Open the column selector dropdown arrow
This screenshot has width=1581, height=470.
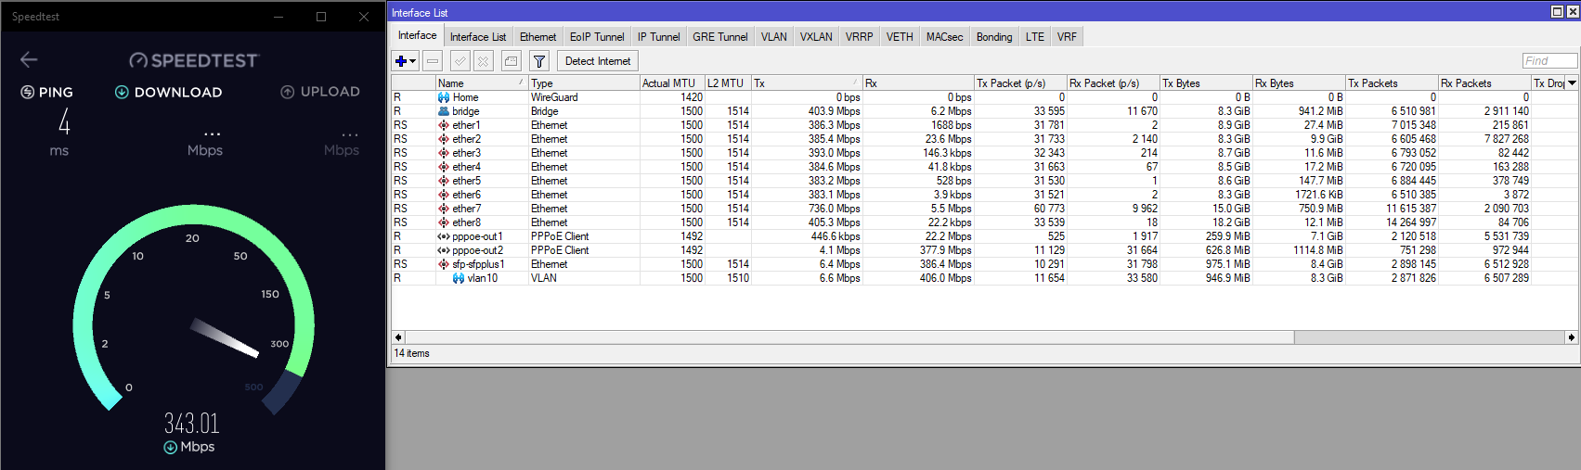[x=1572, y=83]
